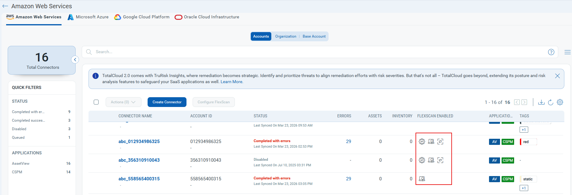Click snapshot scan icon for abc_356310910043
Viewport: 572px width, 195px height.
pos(431,160)
